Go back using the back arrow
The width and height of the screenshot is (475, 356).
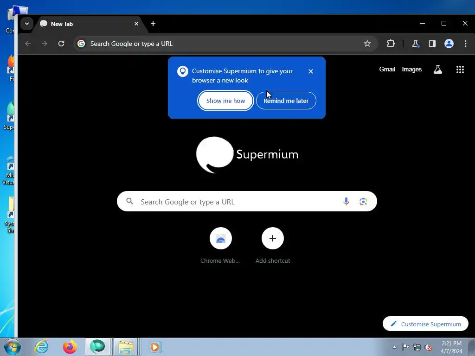(28, 44)
